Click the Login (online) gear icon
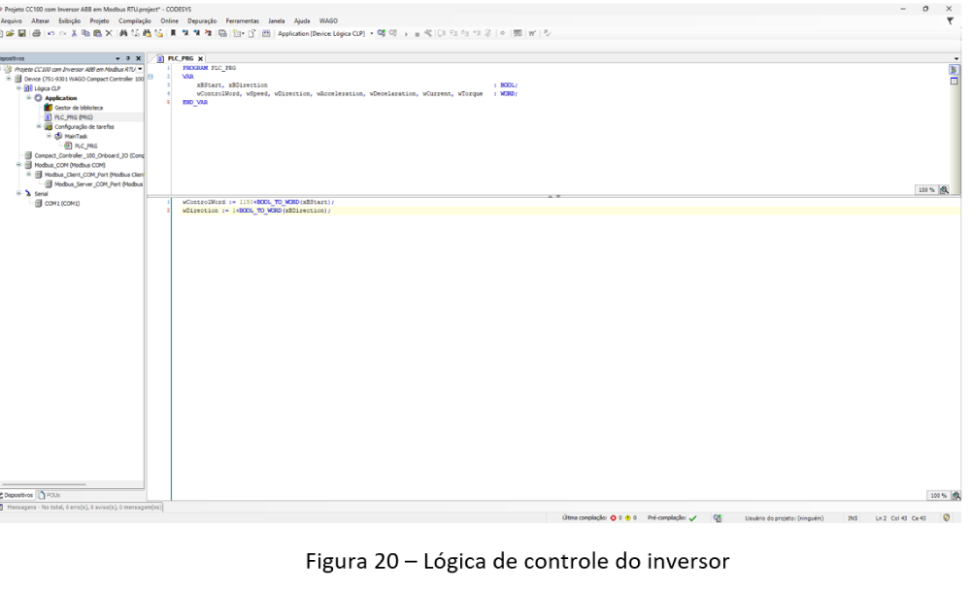Viewport: 971px width, 594px height. (x=382, y=32)
